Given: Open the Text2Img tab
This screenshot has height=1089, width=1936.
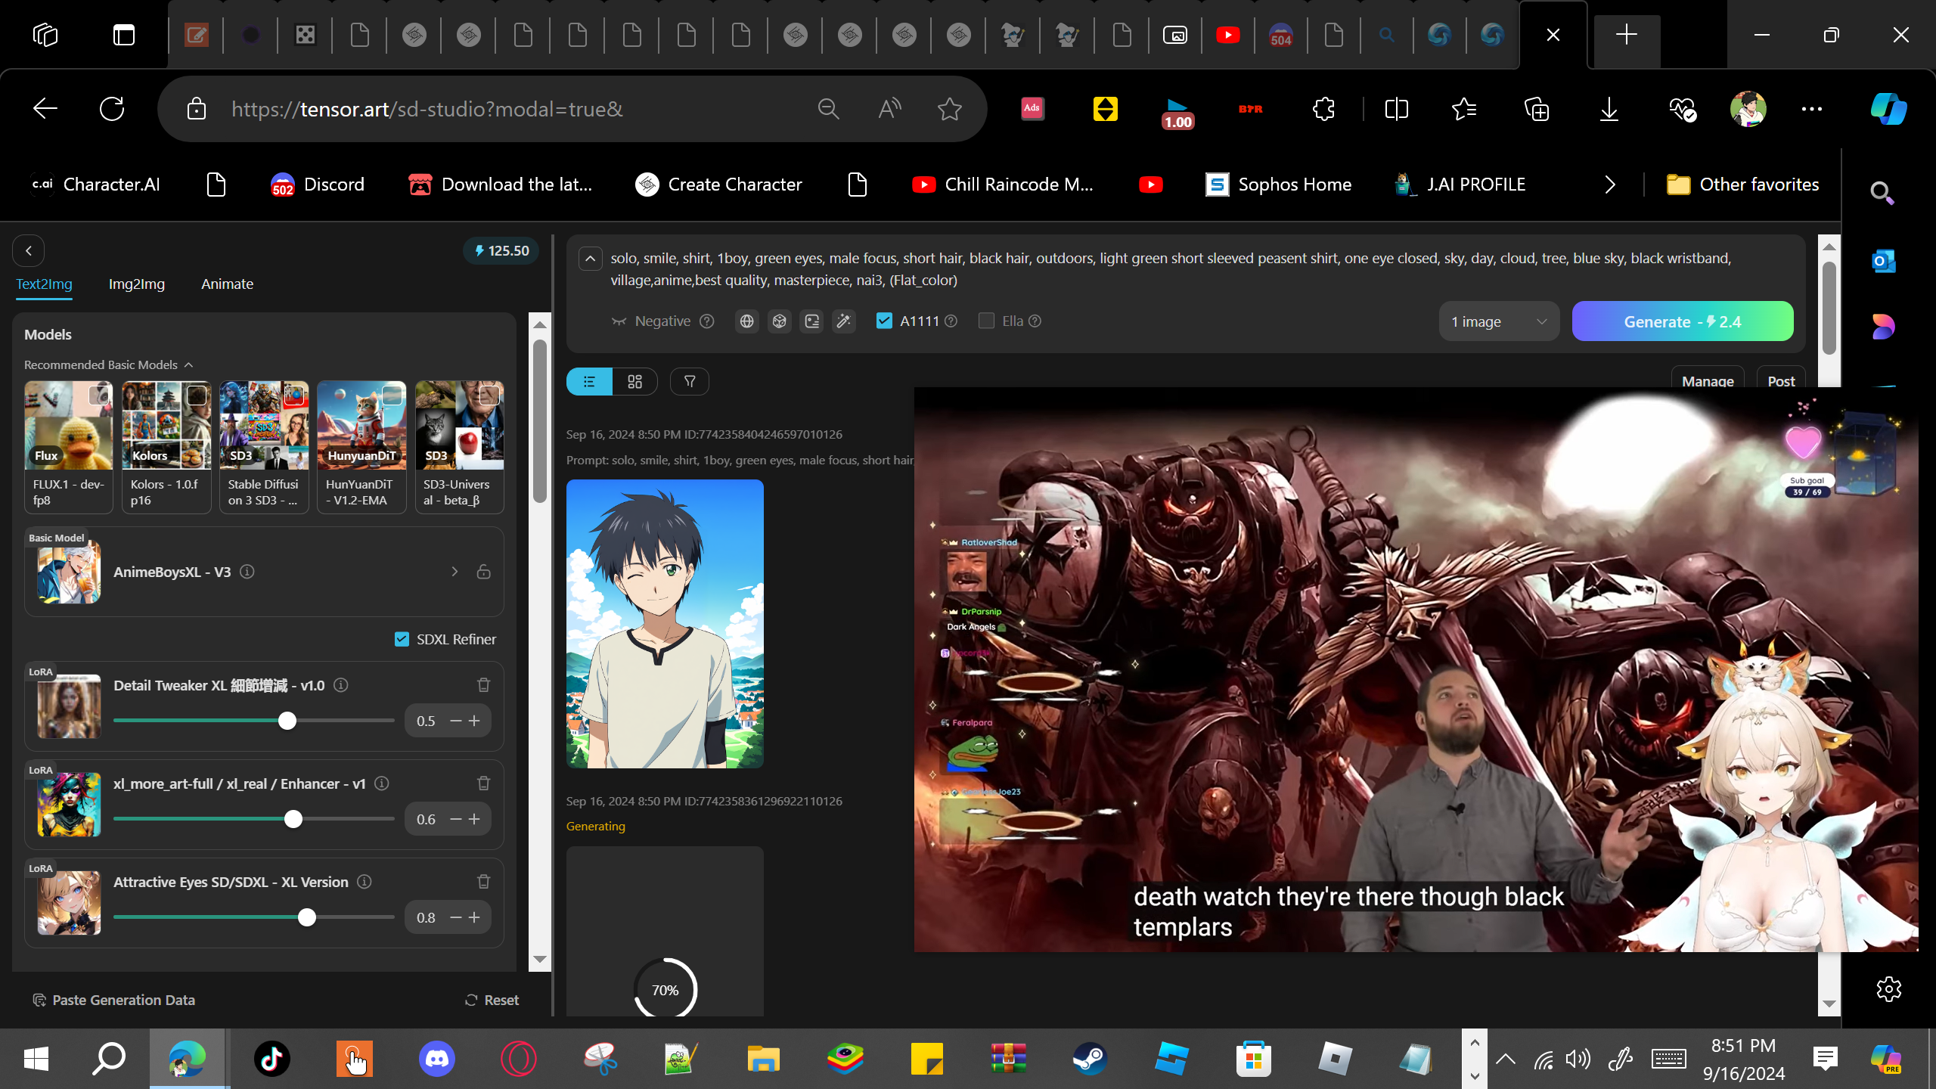Looking at the screenshot, I should (45, 284).
